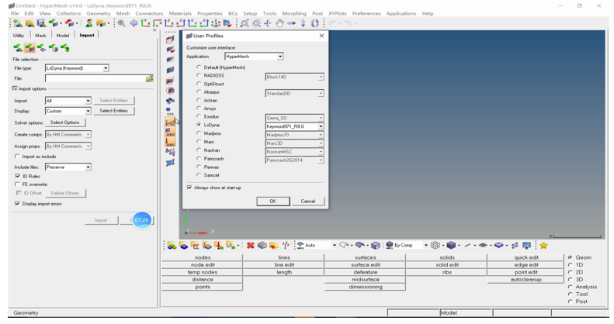Click the browse file folder icon
The image size is (614, 324).
149,78
